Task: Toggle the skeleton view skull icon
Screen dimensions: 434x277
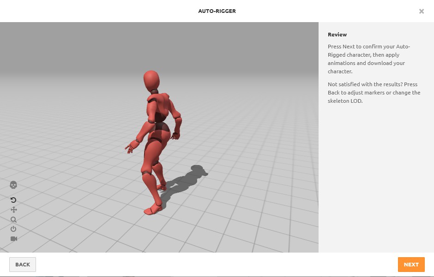Action: point(13,185)
